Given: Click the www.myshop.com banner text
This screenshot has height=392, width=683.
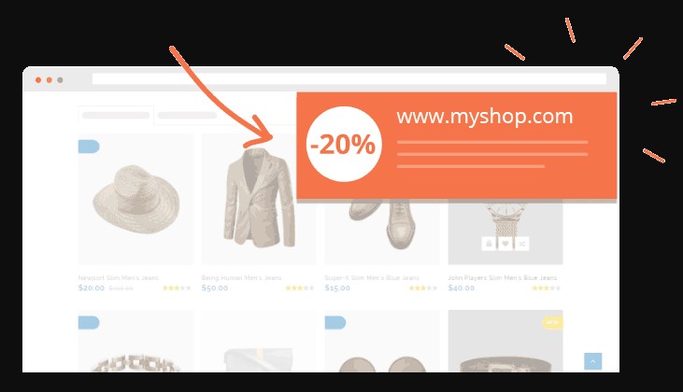Looking at the screenshot, I should coord(484,117).
